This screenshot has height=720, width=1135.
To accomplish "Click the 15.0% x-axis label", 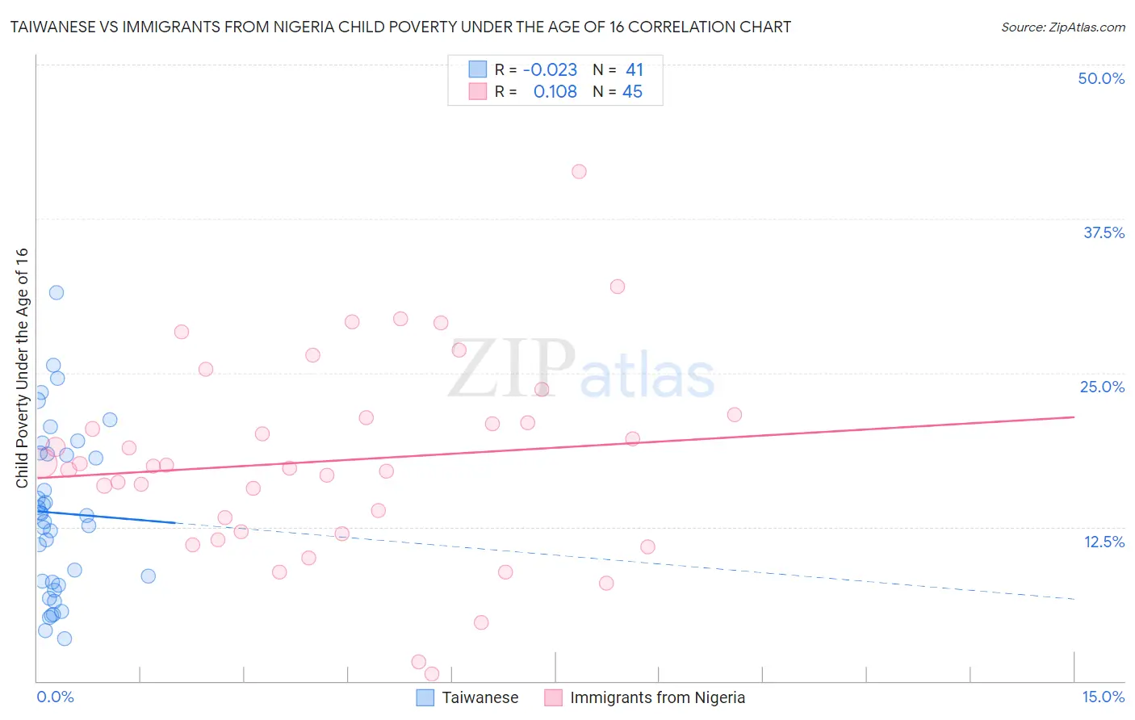I will tap(1103, 697).
